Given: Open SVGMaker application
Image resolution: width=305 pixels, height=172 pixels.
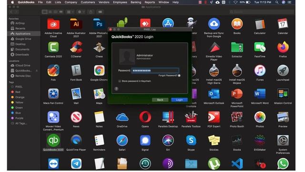Looking at the screenshot, I should (260, 140).
